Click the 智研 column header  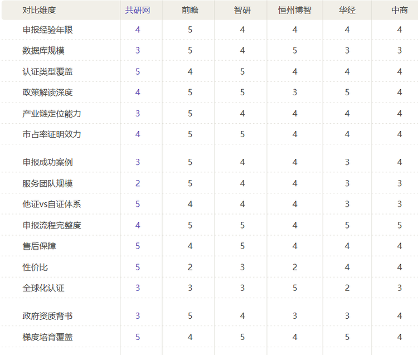point(242,10)
